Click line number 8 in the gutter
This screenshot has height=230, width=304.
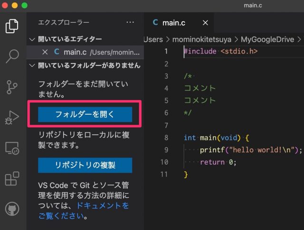[x=166, y=138]
